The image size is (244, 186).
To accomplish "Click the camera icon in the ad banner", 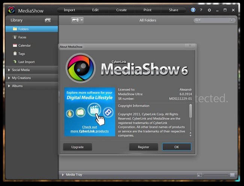I will (80, 112).
